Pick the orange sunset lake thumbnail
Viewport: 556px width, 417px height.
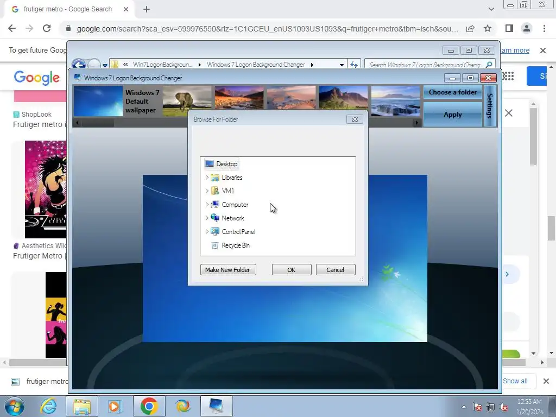239,98
